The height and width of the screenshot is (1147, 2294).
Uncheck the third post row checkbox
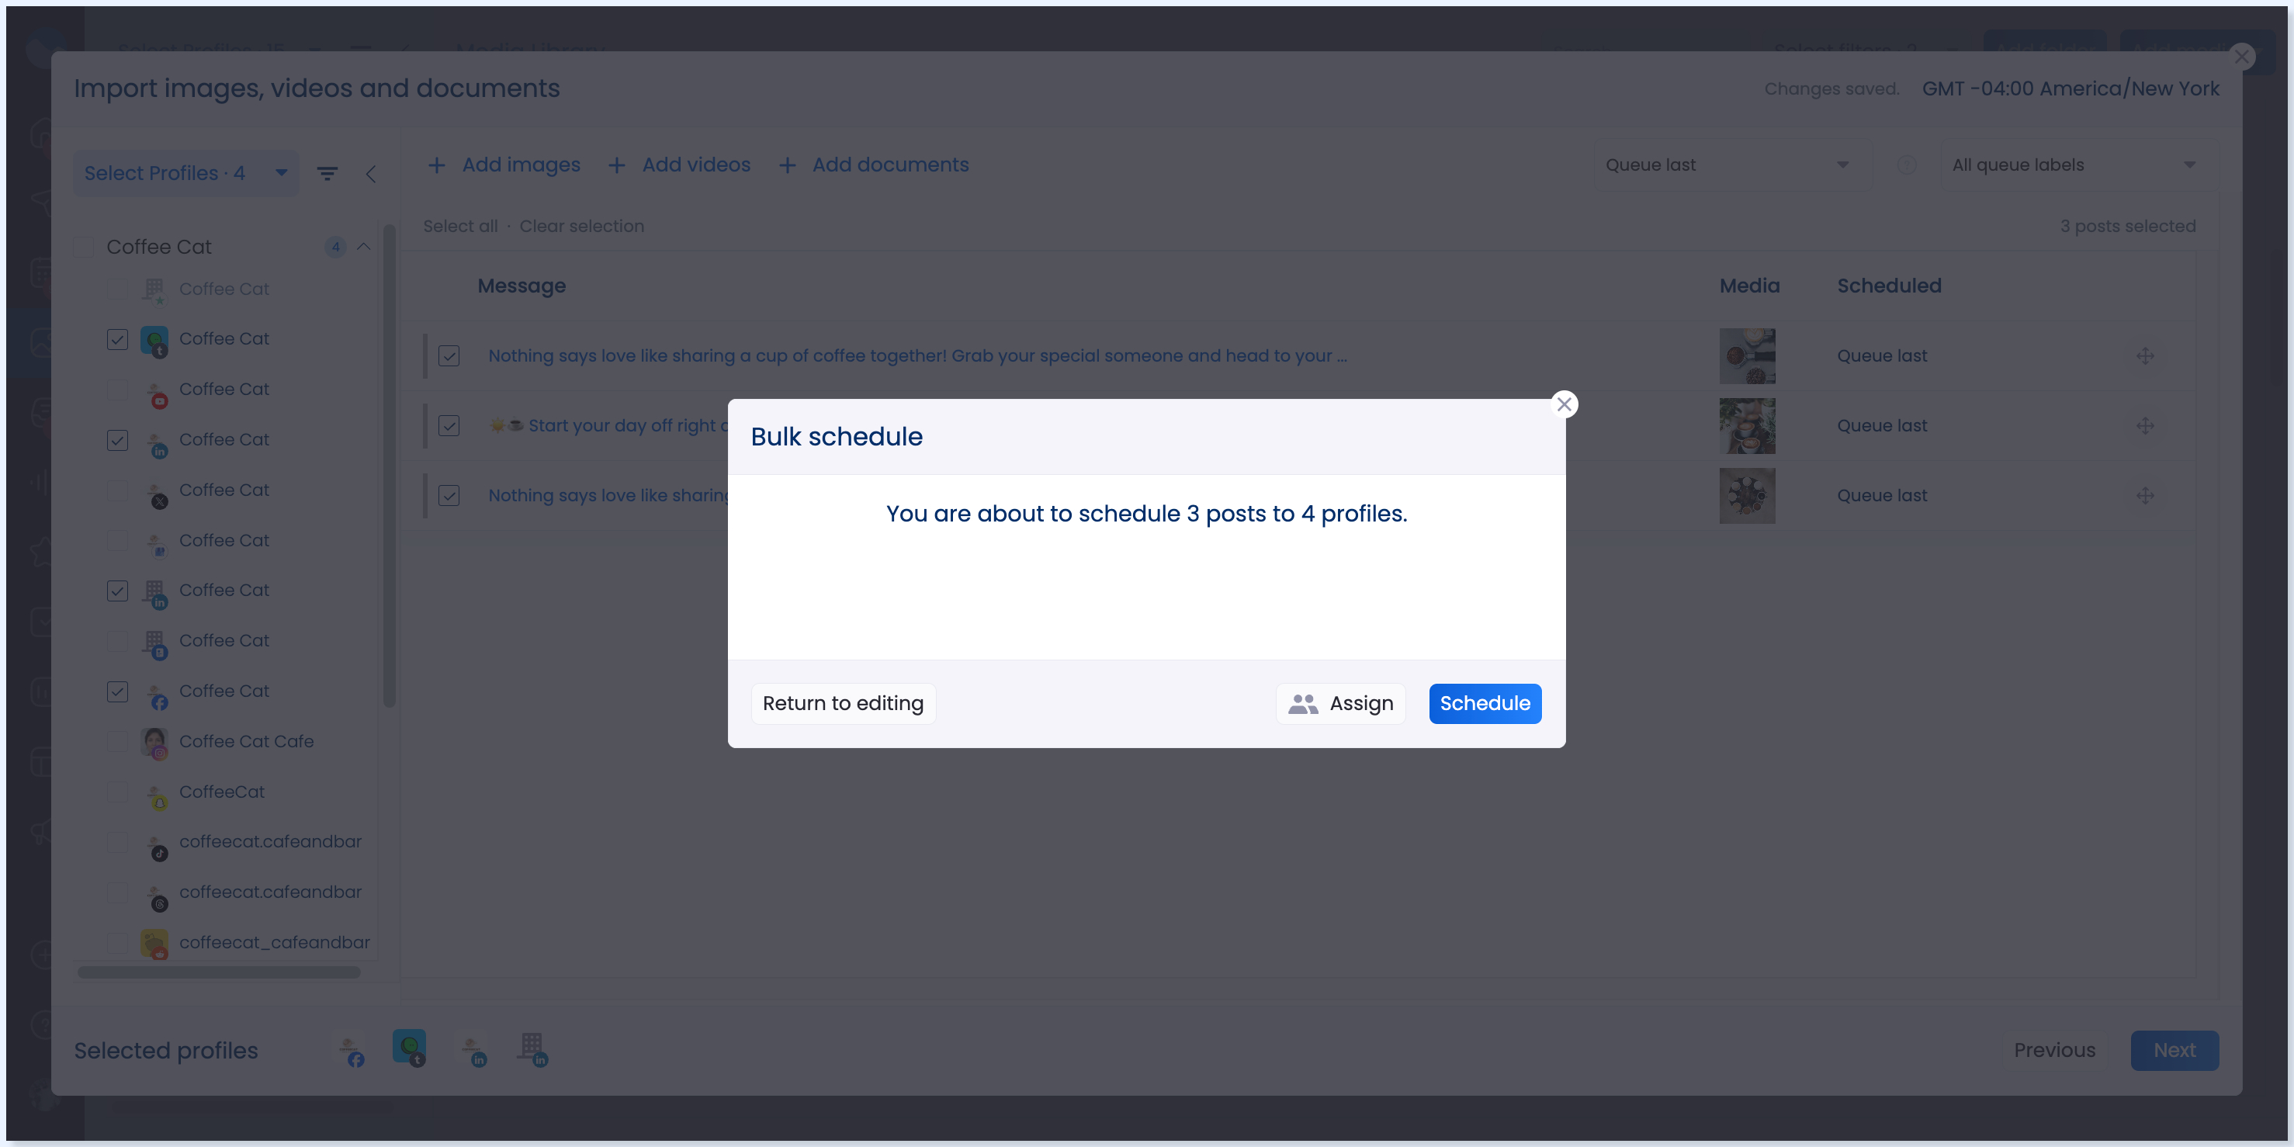[449, 496]
